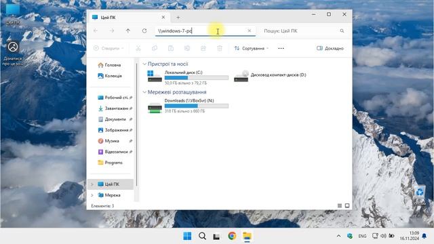Go forward with the right arrow button

112,30
